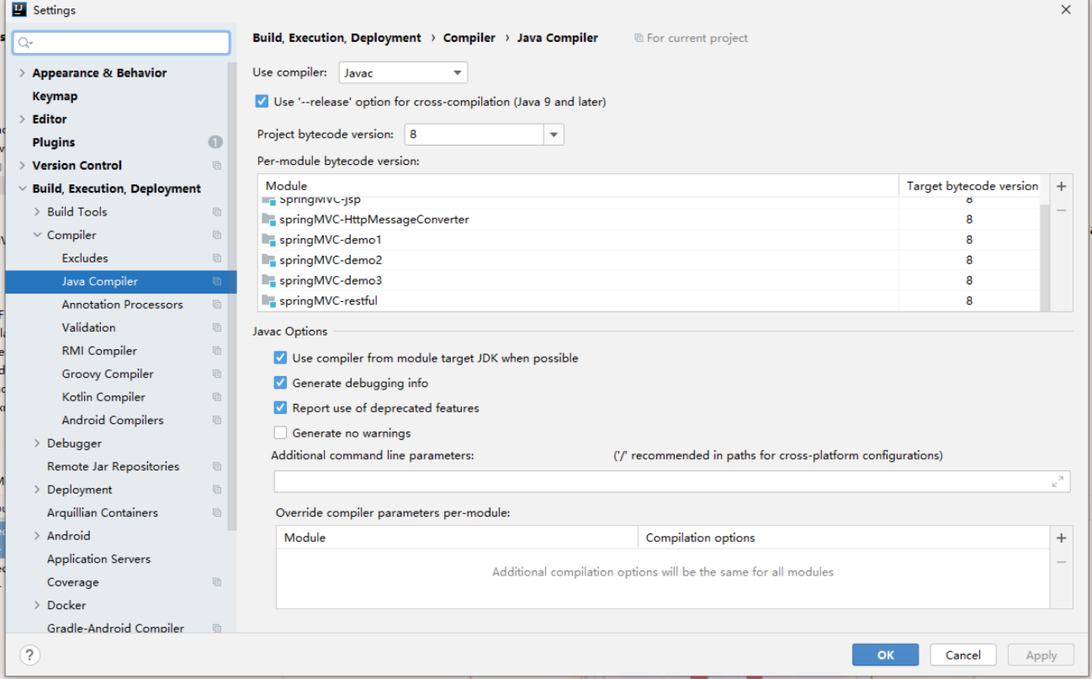Screen dimensions: 1092x679
Task: Select Keymap settings
Action: pos(55,96)
